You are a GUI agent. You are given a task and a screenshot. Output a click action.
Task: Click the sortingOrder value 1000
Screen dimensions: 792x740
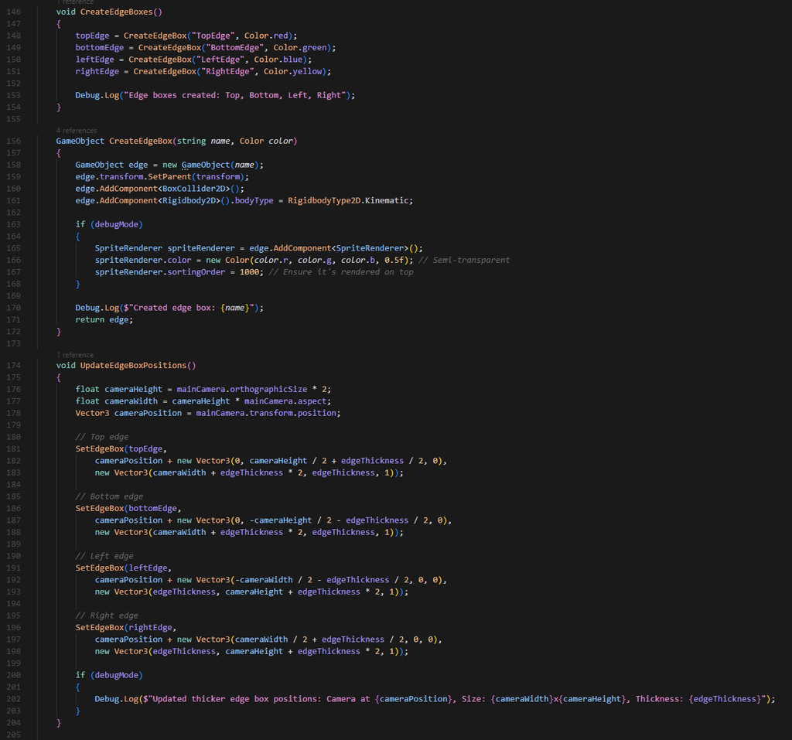point(249,271)
